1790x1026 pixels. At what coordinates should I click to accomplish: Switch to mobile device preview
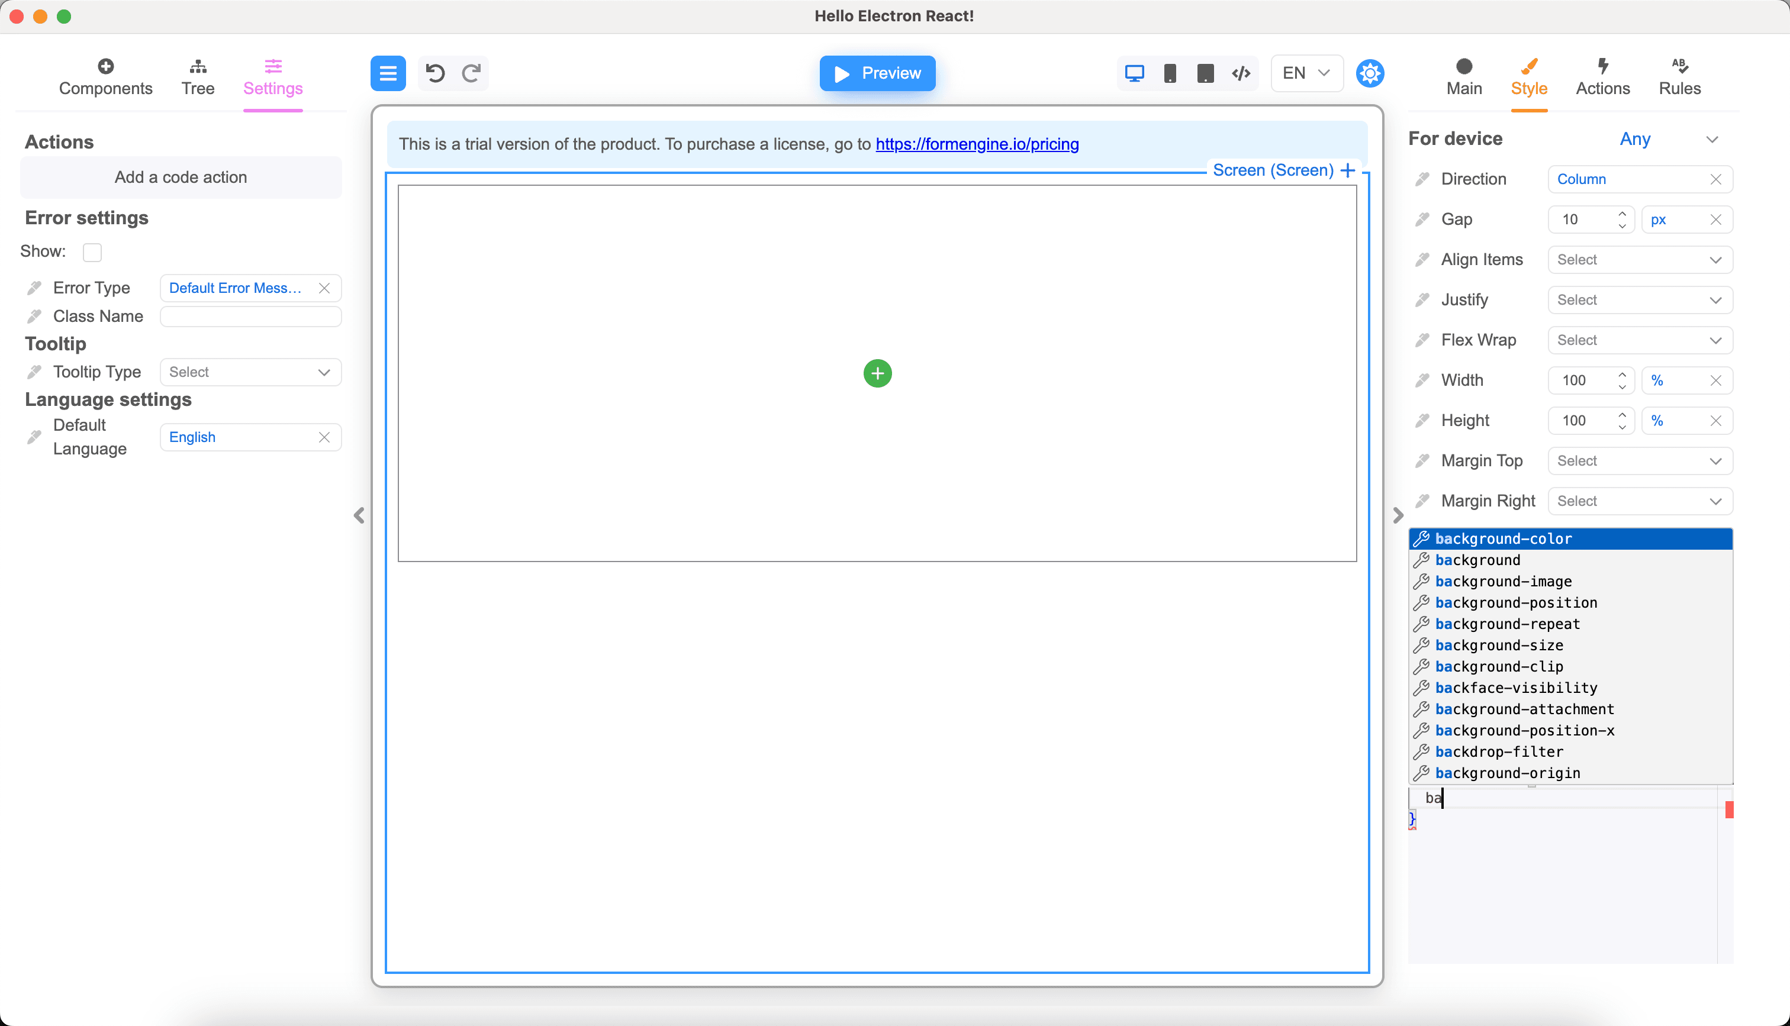[x=1171, y=73]
